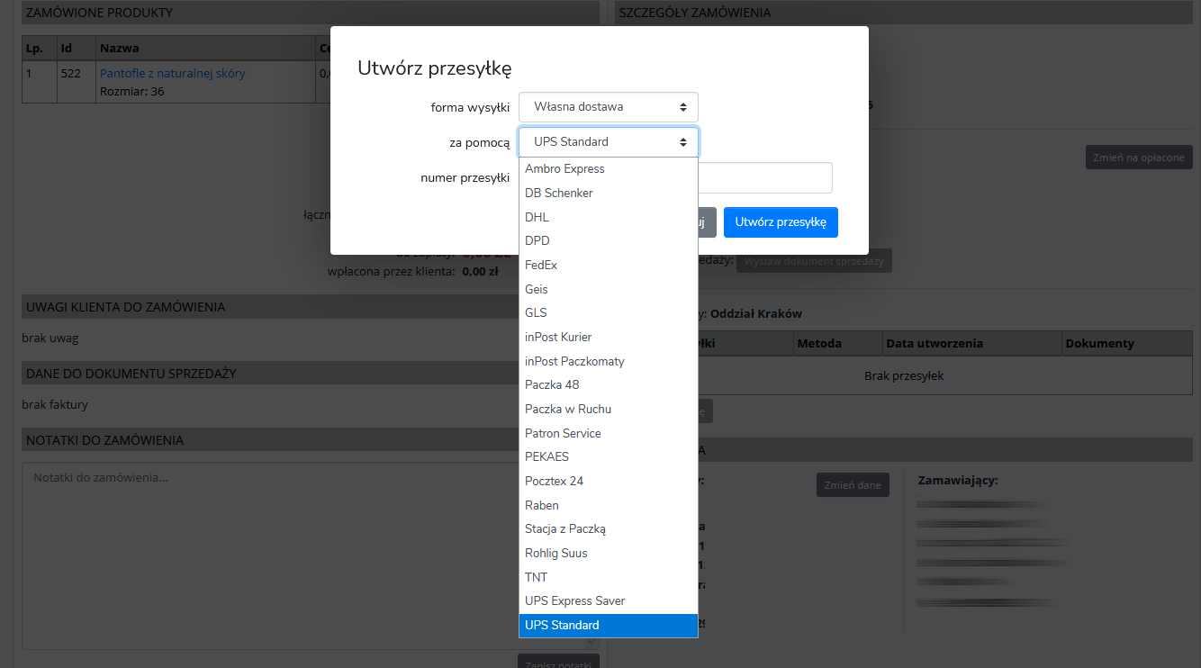Click the 'brak faktury' text
Screen dimensions: 1201x668
[x=55, y=404]
